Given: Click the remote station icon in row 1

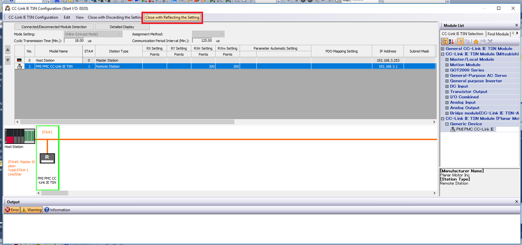Looking at the screenshot, I should 20,66.
